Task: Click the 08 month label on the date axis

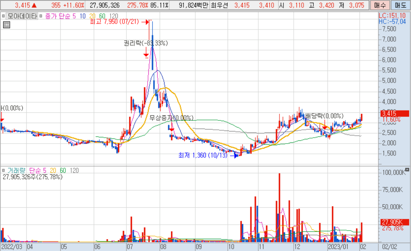Action: coord(163,247)
